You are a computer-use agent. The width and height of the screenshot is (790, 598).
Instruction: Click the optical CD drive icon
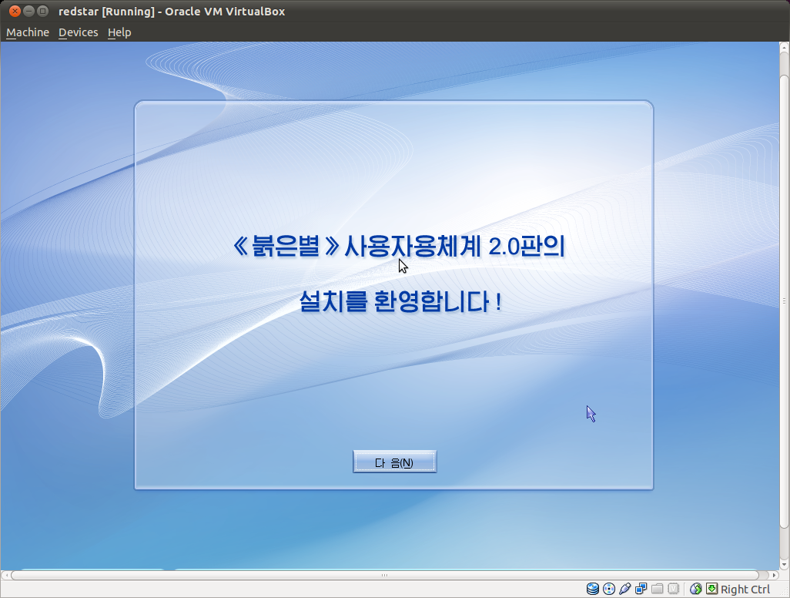pyautogui.click(x=608, y=589)
